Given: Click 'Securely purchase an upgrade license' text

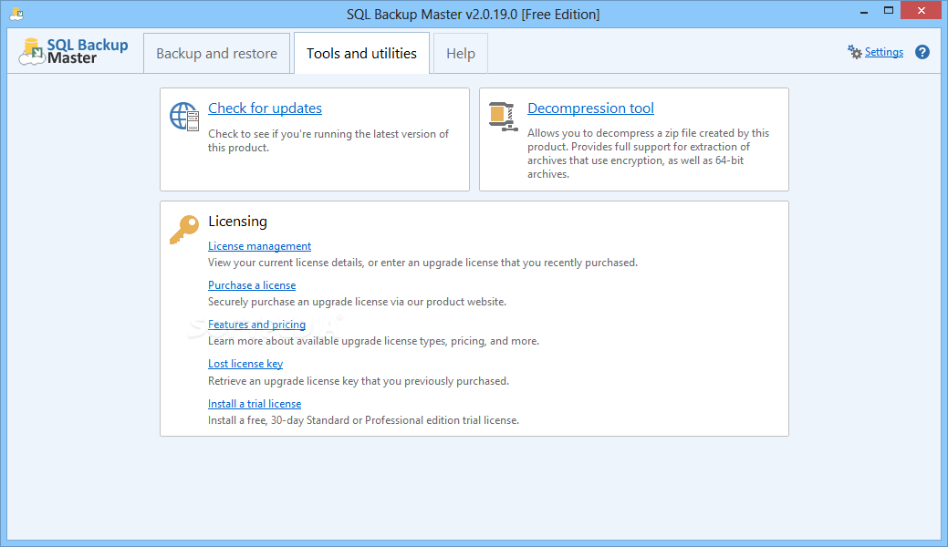Looking at the screenshot, I should pos(357,302).
